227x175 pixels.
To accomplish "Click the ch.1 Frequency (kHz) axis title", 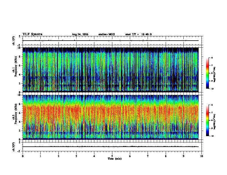I will [15, 70].
